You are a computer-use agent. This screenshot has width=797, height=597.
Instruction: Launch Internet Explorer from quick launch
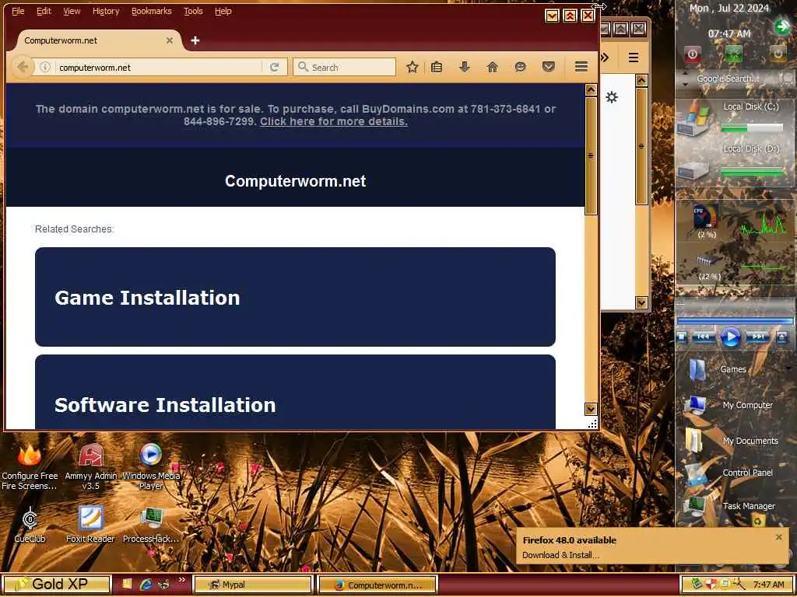[x=146, y=585]
